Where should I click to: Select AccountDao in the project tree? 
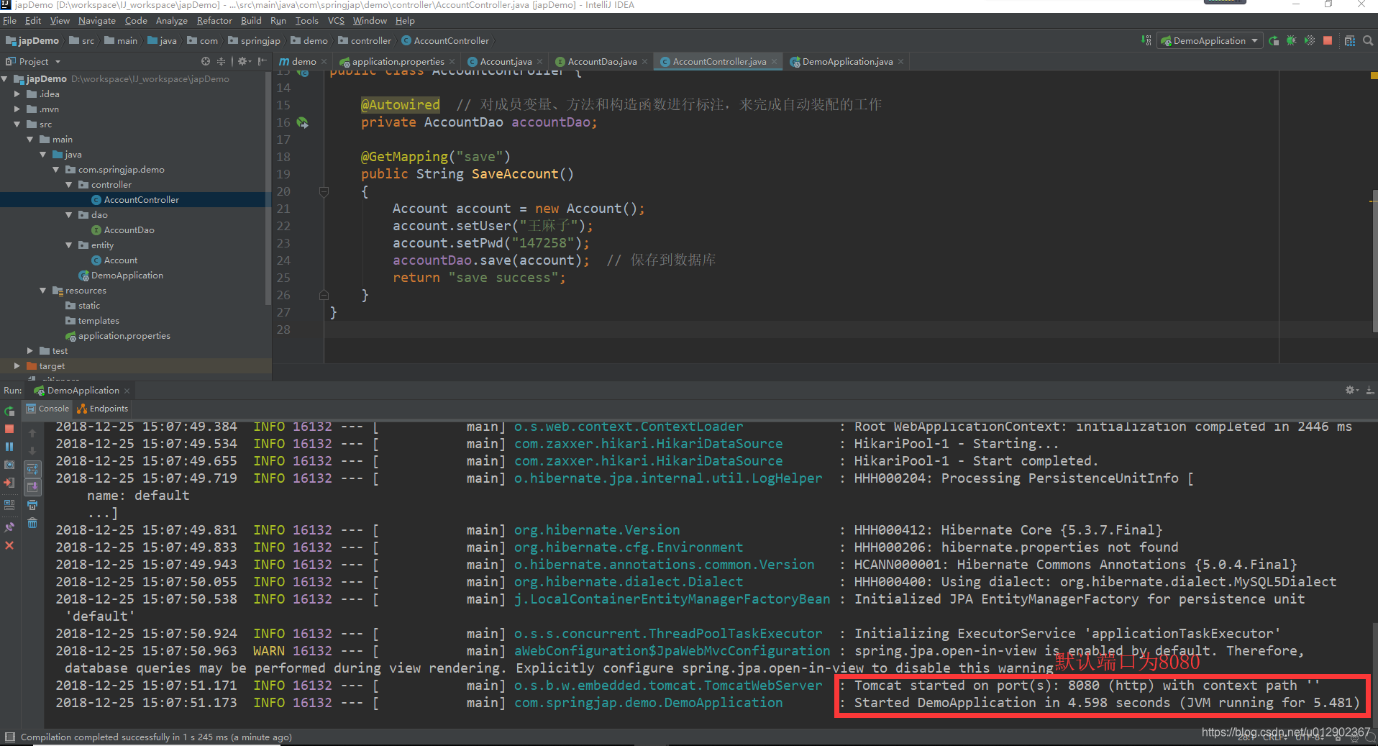tap(129, 230)
